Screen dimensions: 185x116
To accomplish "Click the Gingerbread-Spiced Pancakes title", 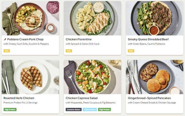I will 149,98.
